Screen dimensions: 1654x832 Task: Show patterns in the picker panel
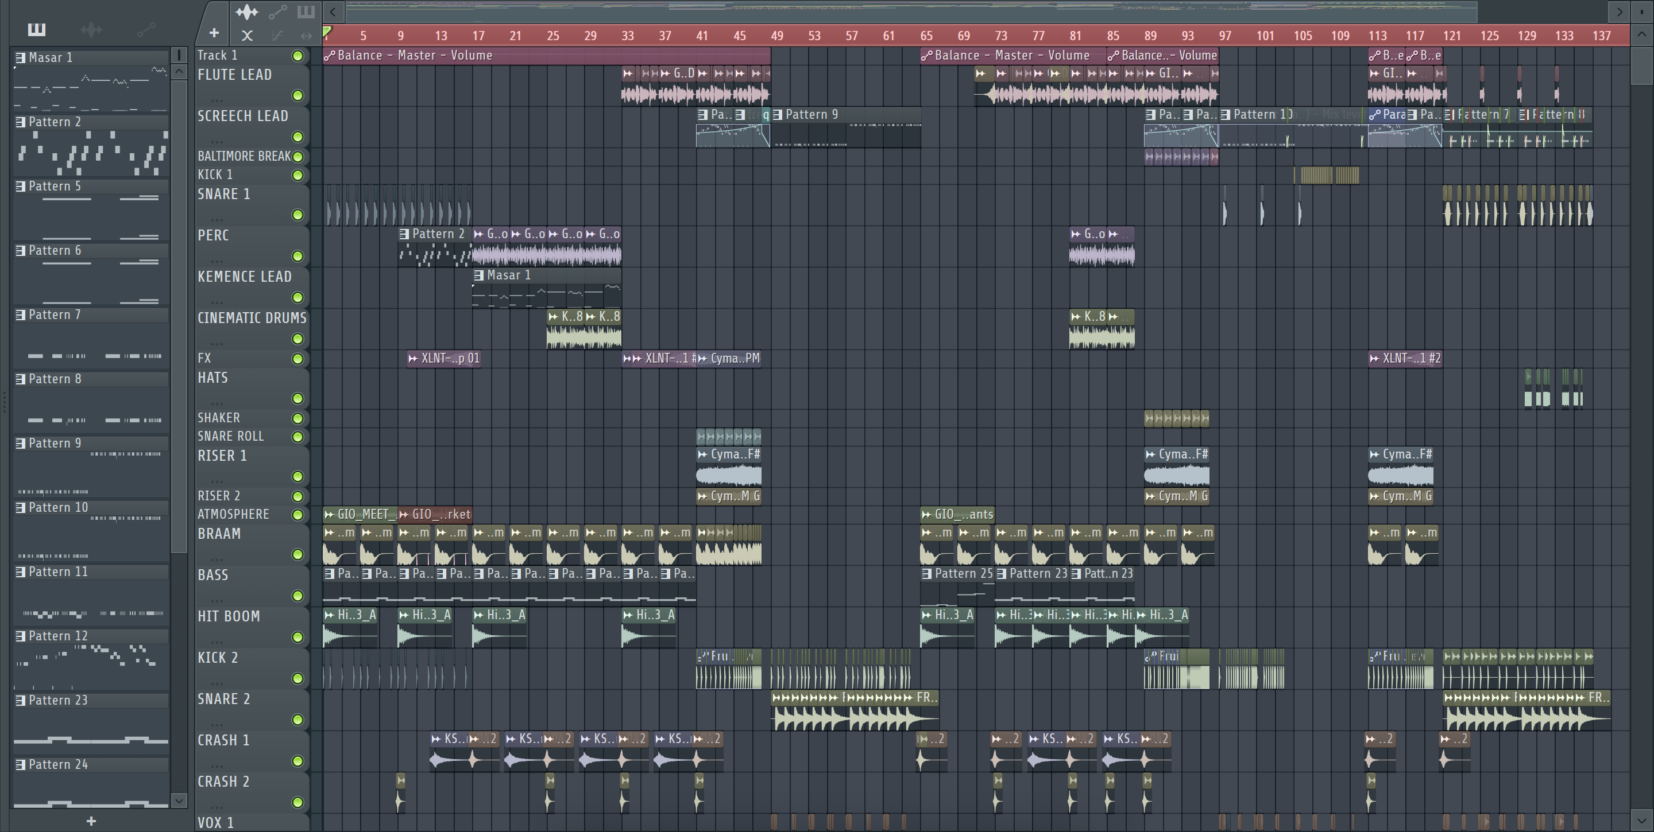(x=37, y=29)
